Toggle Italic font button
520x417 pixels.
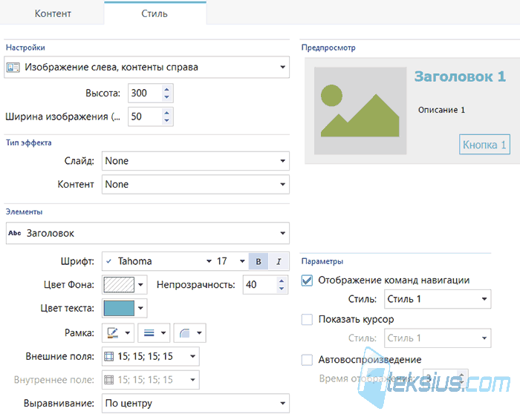point(279,261)
